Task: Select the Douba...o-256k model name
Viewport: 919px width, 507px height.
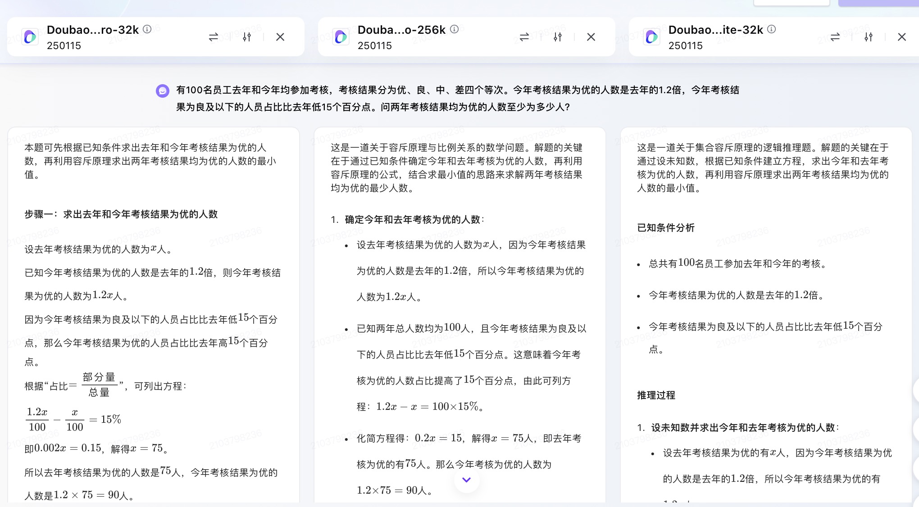Action: tap(401, 30)
